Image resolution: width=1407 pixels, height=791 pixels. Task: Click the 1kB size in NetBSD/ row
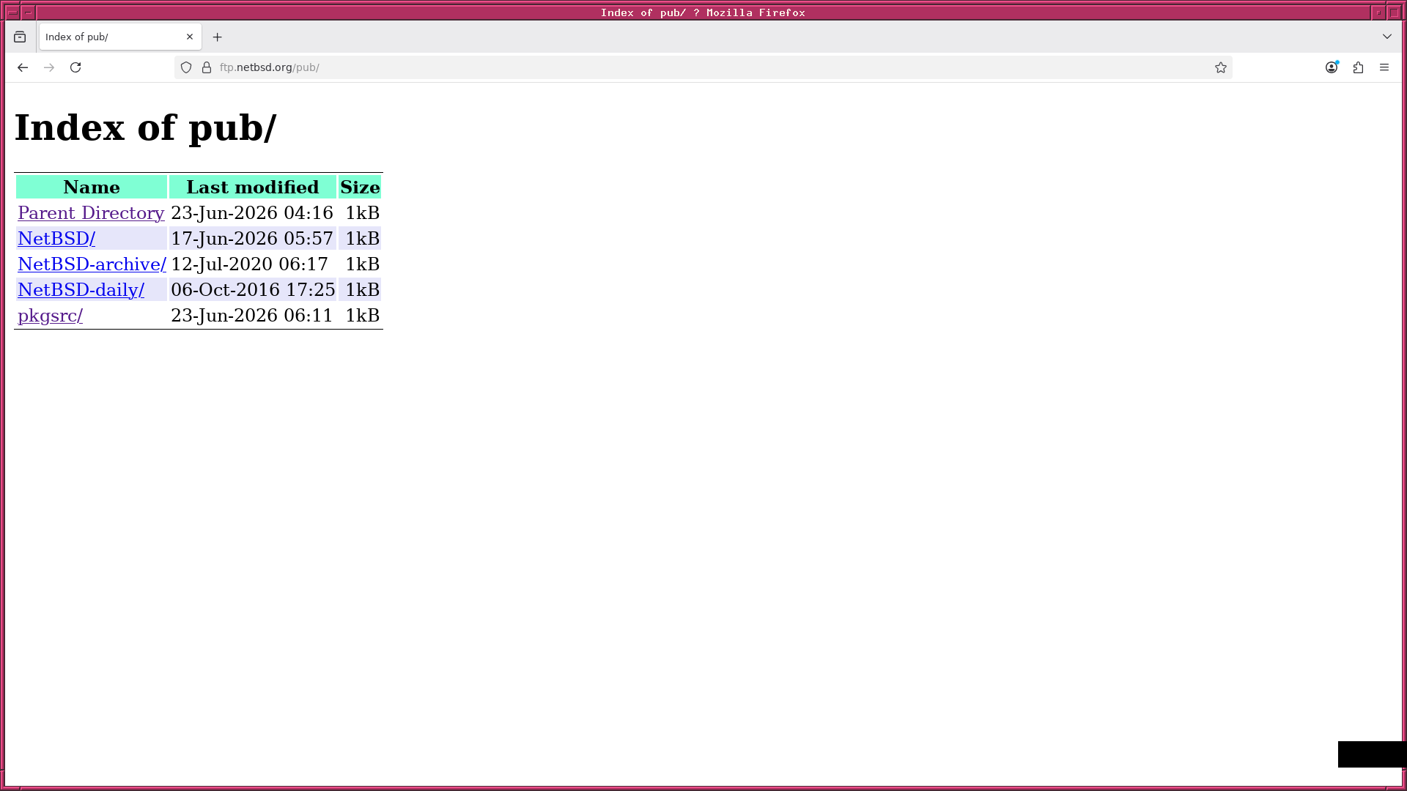tap(362, 239)
